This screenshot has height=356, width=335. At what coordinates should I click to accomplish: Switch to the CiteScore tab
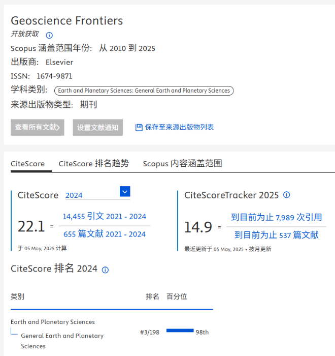(27, 164)
